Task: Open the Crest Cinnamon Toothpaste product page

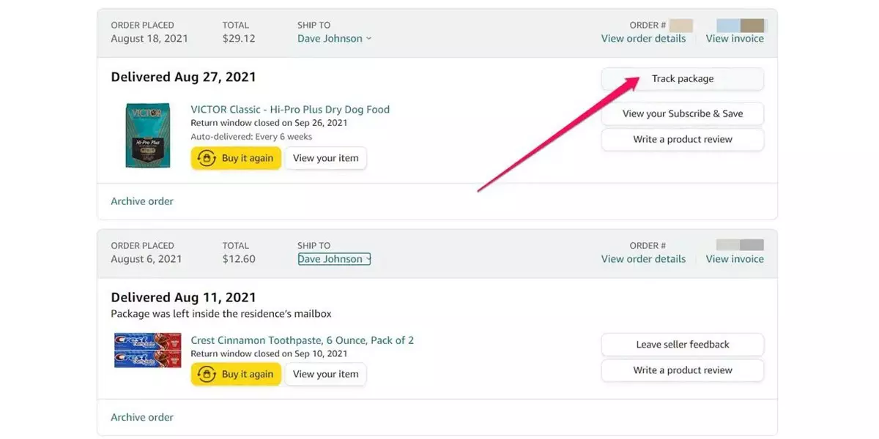Action: [x=303, y=339]
